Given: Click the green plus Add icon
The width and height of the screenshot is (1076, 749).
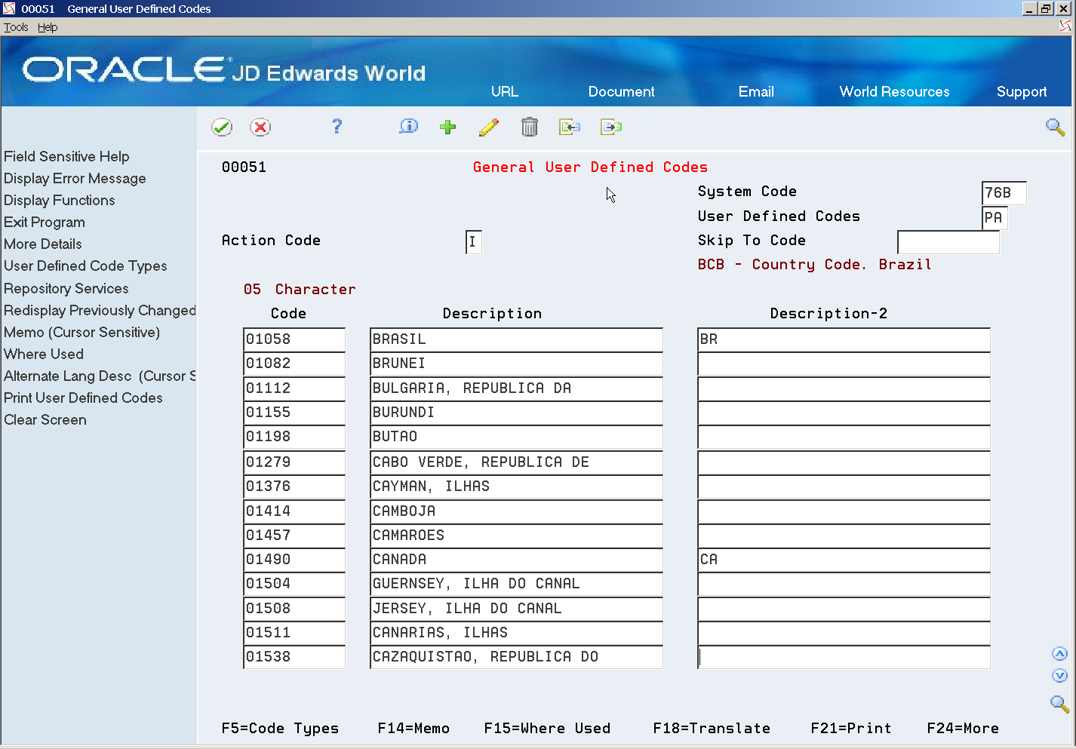Looking at the screenshot, I should click(448, 127).
